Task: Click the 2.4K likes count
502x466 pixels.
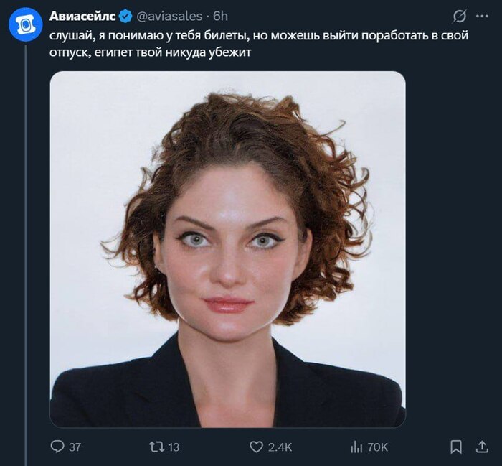Action: (280, 447)
